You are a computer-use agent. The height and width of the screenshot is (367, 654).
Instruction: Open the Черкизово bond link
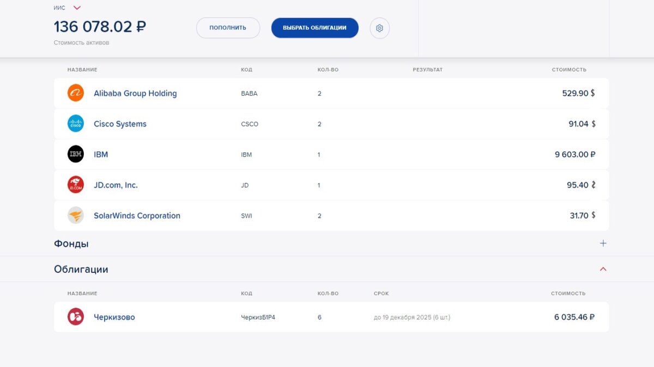point(114,317)
